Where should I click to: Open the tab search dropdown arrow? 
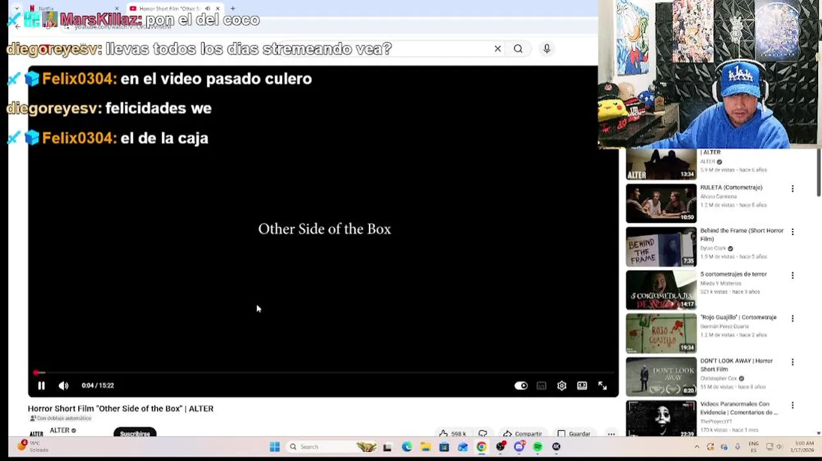point(17,8)
